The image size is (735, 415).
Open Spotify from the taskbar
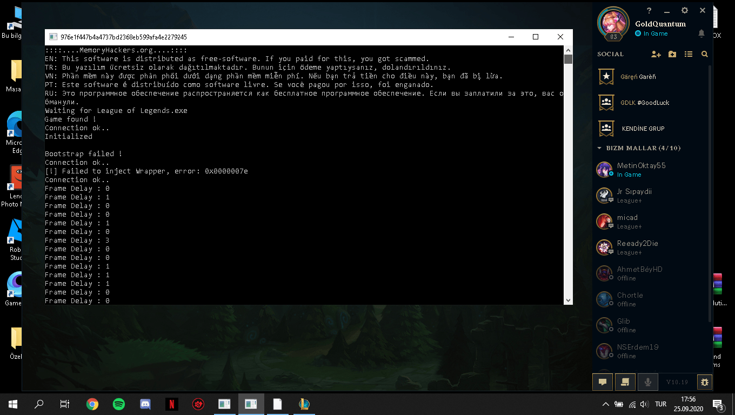pos(119,404)
